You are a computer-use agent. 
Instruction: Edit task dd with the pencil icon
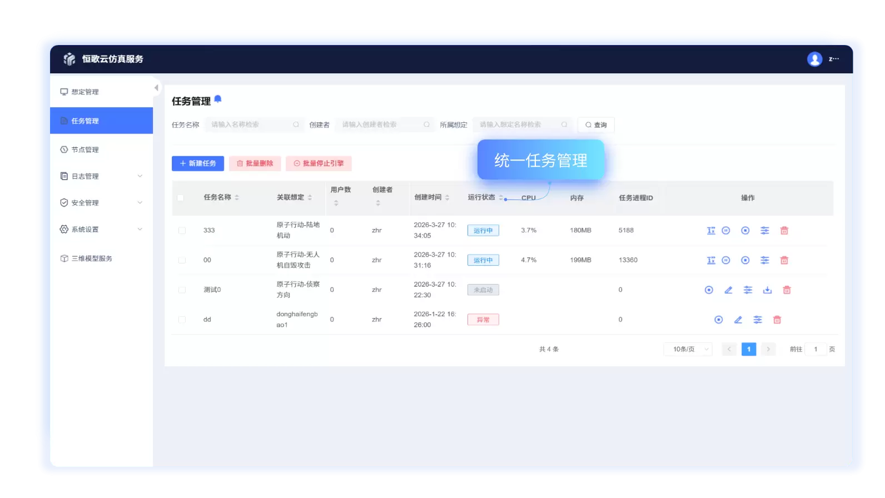738,320
